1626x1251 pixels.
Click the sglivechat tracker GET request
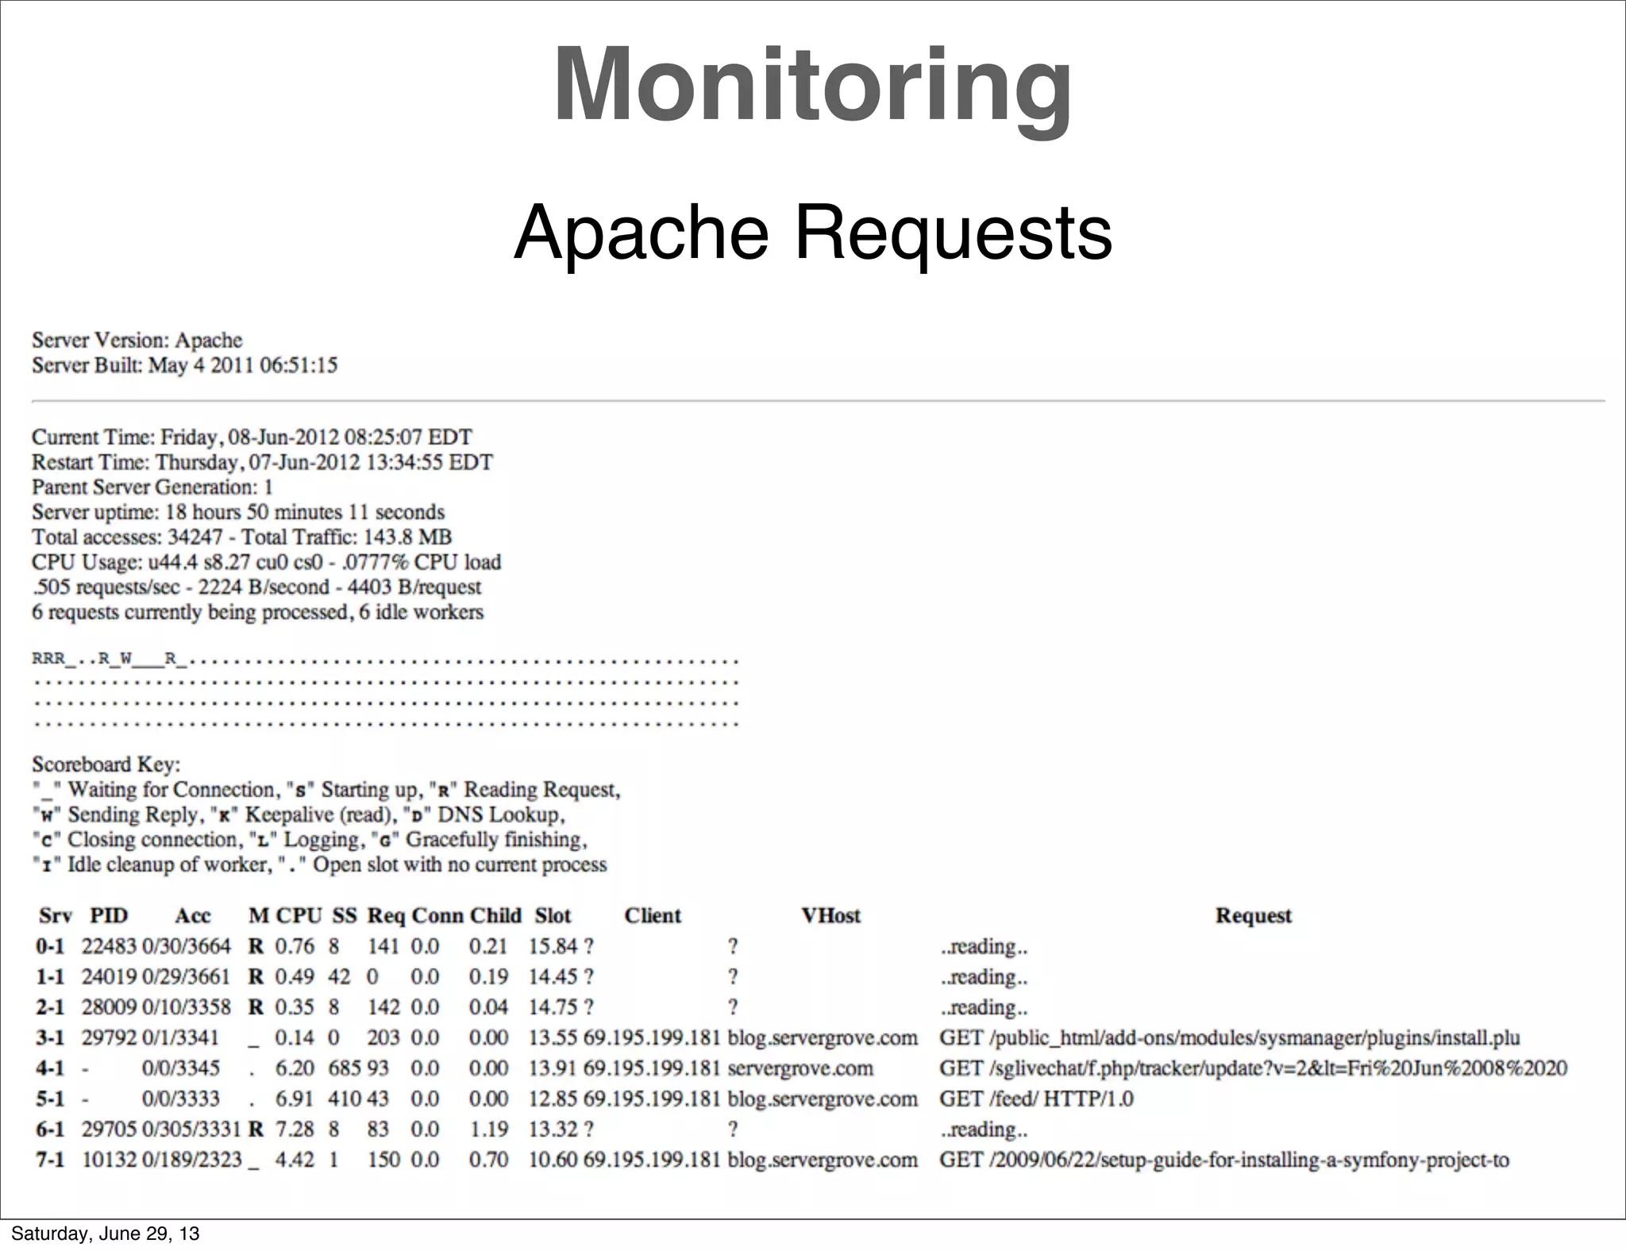coord(1254,1068)
